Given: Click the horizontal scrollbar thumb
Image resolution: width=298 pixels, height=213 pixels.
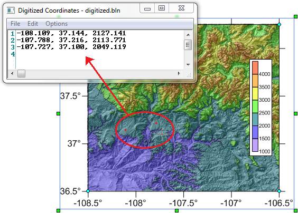Looking at the screenshot, I should (x=22, y=73).
